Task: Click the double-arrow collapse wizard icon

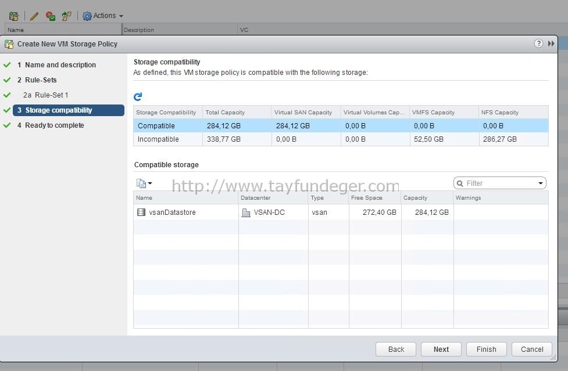Action: 551,44
